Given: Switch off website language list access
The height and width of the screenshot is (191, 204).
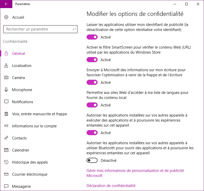Looking at the screenshot, I should (92, 105).
